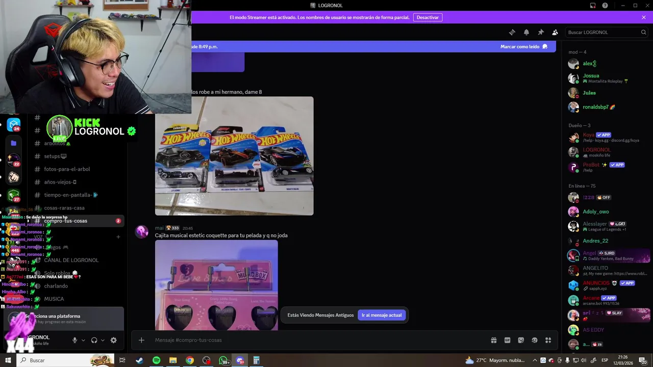Select the setups channel
This screenshot has width=653, height=367.
point(77,156)
